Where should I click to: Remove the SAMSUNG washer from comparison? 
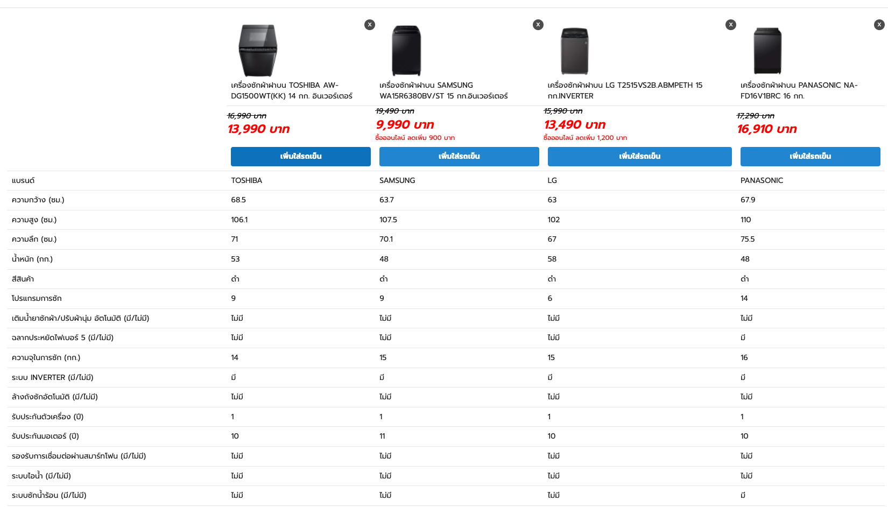pos(538,25)
